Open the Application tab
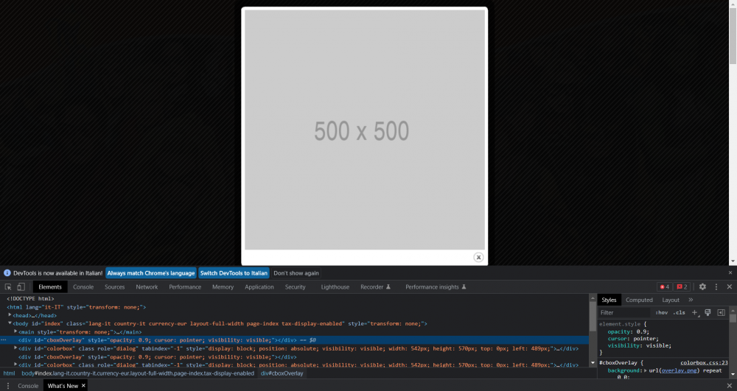This screenshot has width=737, height=391. [x=259, y=286]
